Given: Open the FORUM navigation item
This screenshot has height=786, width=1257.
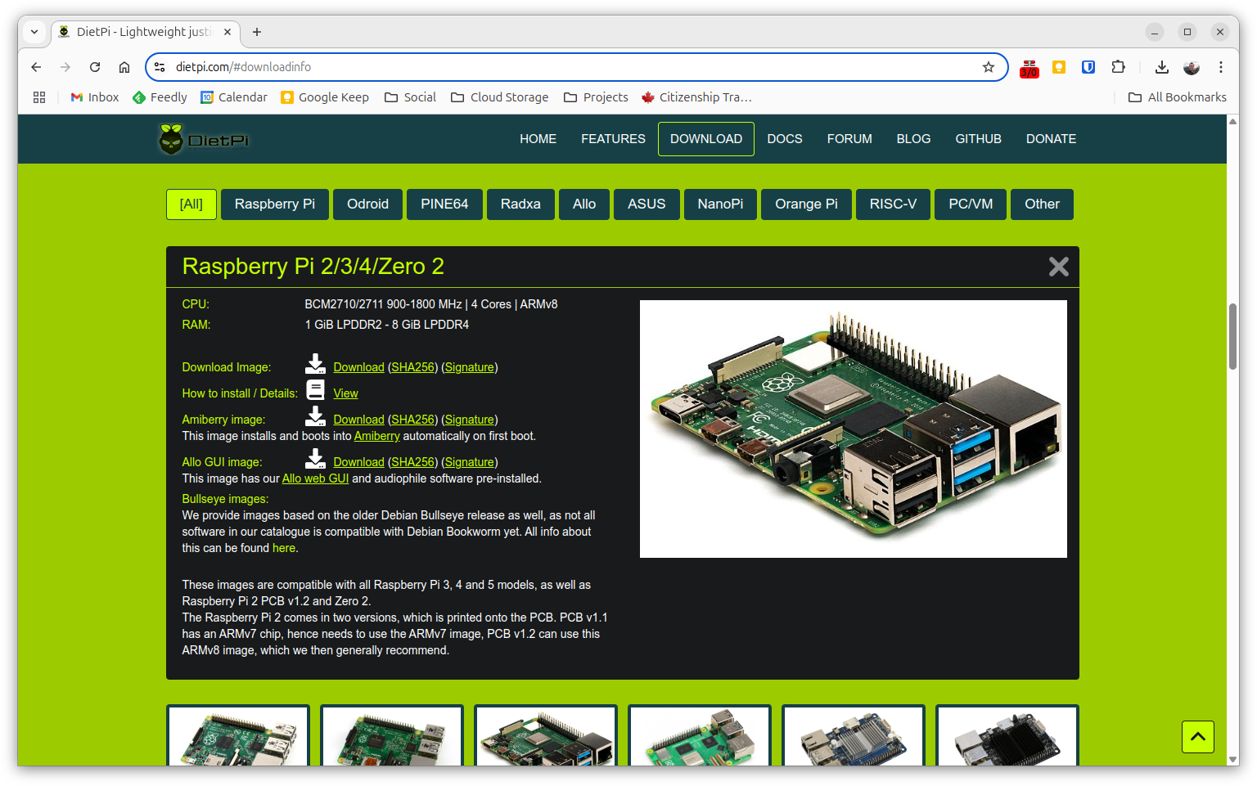Looking at the screenshot, I should point(849,138).
